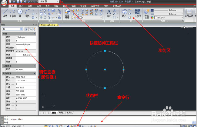
Task: Open the second ByLayer linetype dropdown
Action: point(169,14)
